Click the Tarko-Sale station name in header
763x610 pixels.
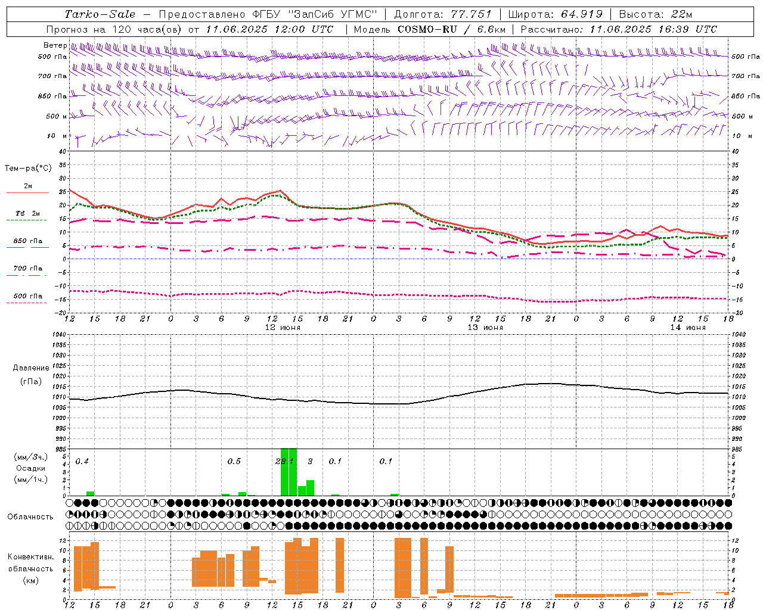click(100, 14)
